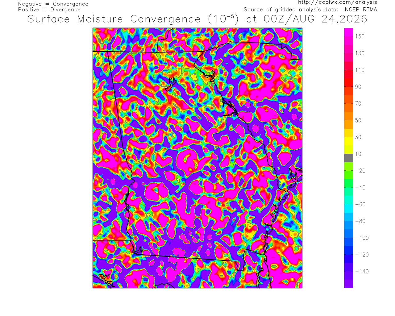This screenshot has height=316, width=395.
Task: Click the gray zero band in legend
Action: [349, 158]
